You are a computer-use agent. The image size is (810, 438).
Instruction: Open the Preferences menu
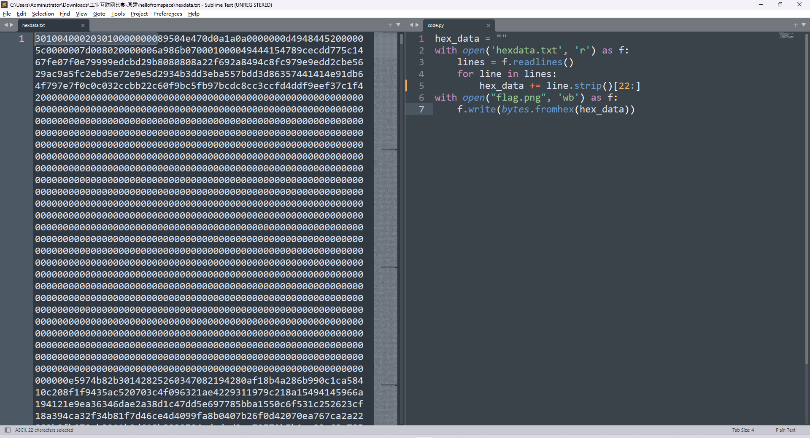(168, 14)
